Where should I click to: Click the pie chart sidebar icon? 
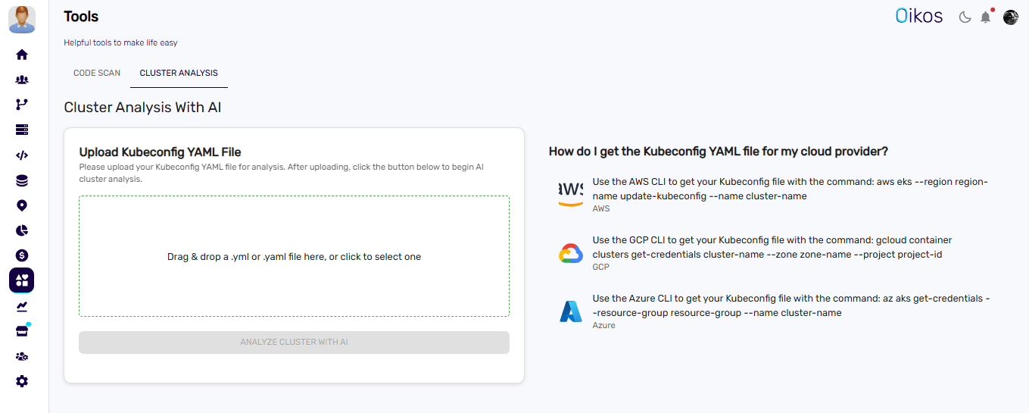[22, 230]
